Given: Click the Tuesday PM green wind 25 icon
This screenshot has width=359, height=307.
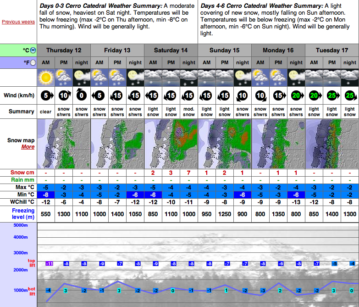Looking at the screenshot, I should [333, 95].
